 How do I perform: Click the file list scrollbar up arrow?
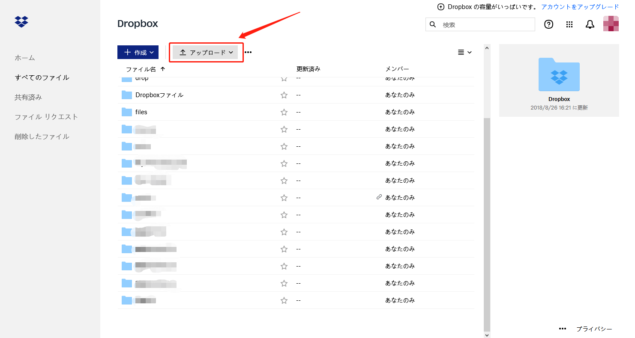point(487,47)
